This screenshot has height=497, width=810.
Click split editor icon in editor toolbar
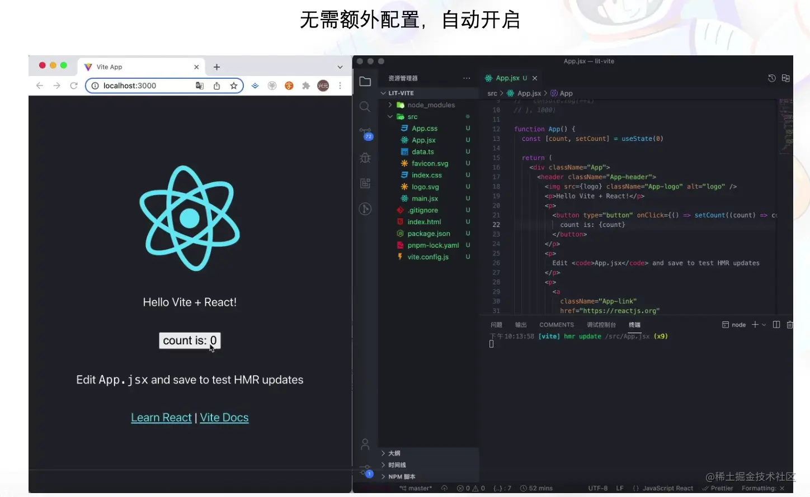[786, 78]
